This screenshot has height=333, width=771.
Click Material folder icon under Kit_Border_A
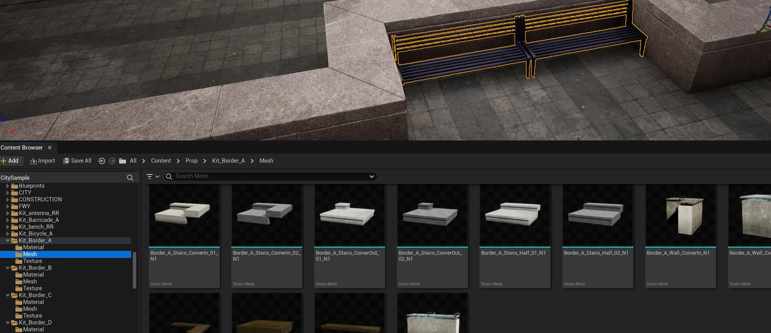(19, 247)
